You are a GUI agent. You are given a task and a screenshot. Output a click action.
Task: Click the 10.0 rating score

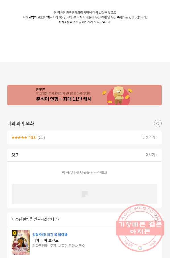(x=32, y=137)
